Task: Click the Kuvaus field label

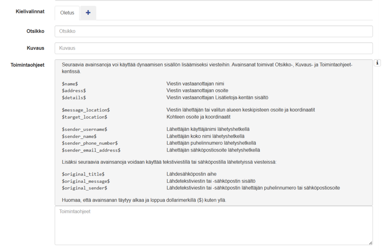Action: pyautogui.click(x=35, y=48)
